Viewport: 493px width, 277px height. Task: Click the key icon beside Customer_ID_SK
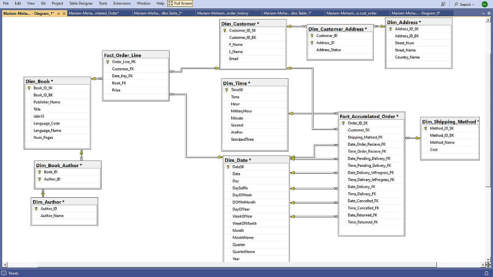pyautogui.click(x=224, y=31)
